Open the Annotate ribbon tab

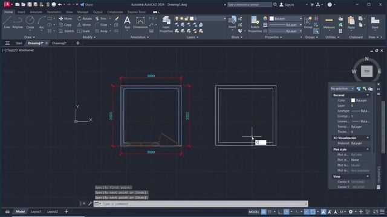pos(36,12)
